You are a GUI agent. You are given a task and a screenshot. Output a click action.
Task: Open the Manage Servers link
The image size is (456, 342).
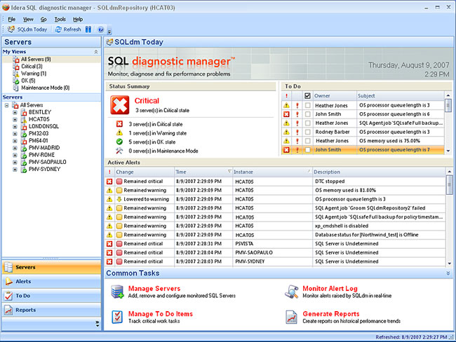[154, 289]
